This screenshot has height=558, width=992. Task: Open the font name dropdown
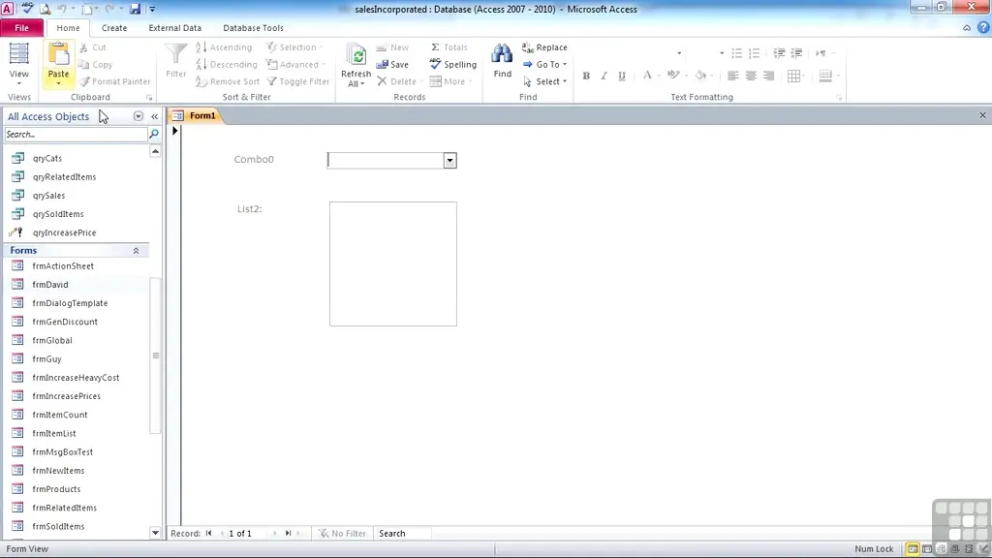click(679, 53)
